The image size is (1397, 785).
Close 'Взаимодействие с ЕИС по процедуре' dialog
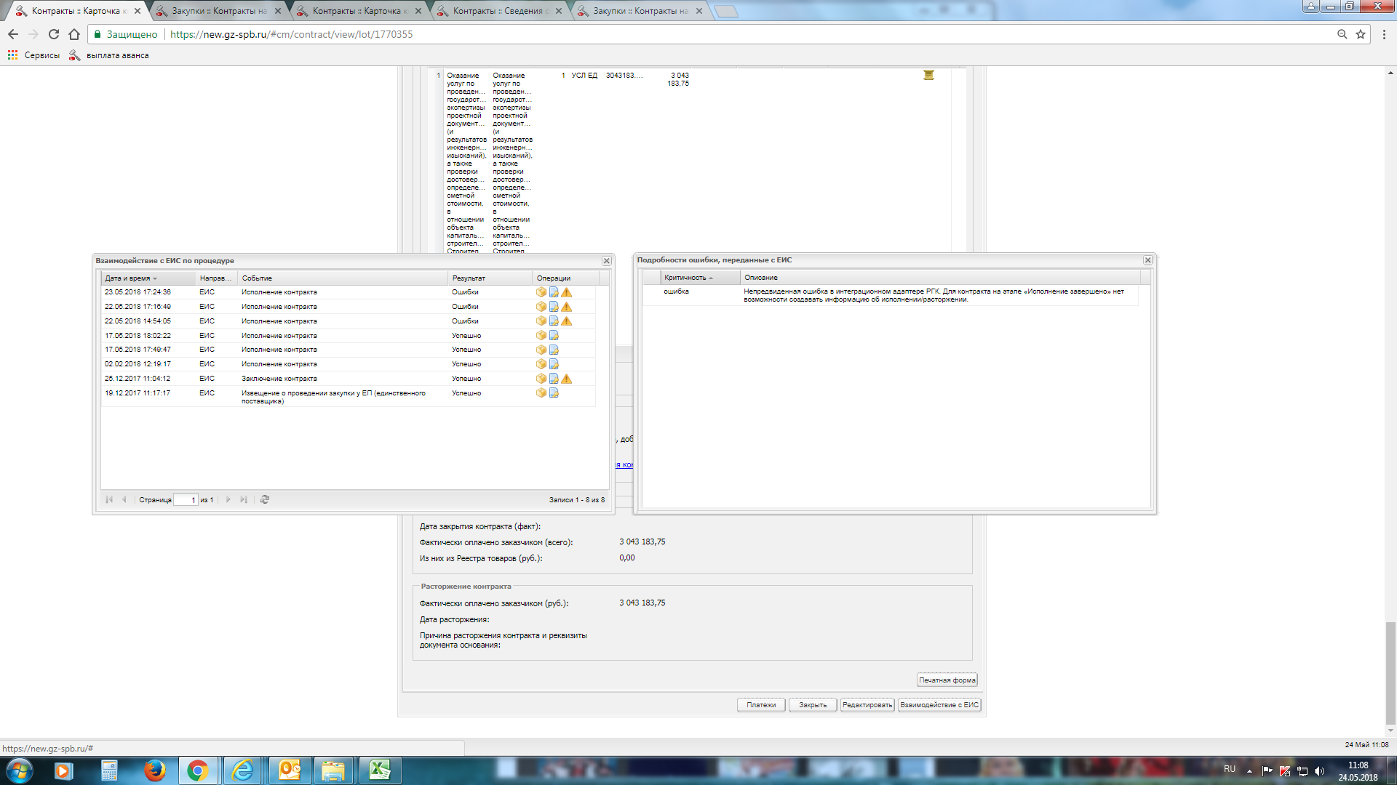click(x=606, y=261)
